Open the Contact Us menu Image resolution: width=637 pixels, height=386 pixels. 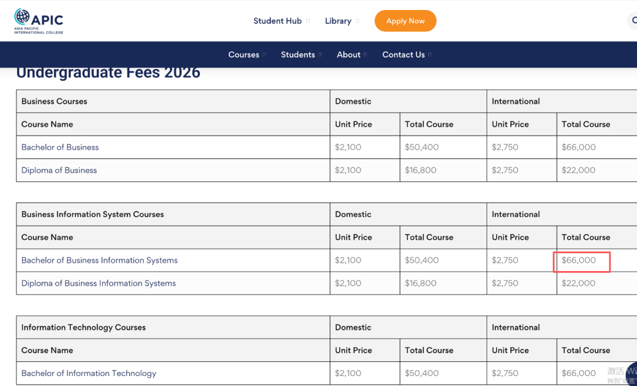tap(406, 55)
